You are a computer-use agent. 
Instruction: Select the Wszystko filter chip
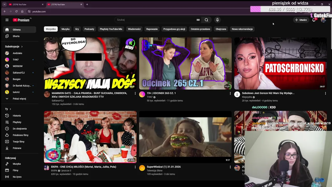click(x=51, y=29)
